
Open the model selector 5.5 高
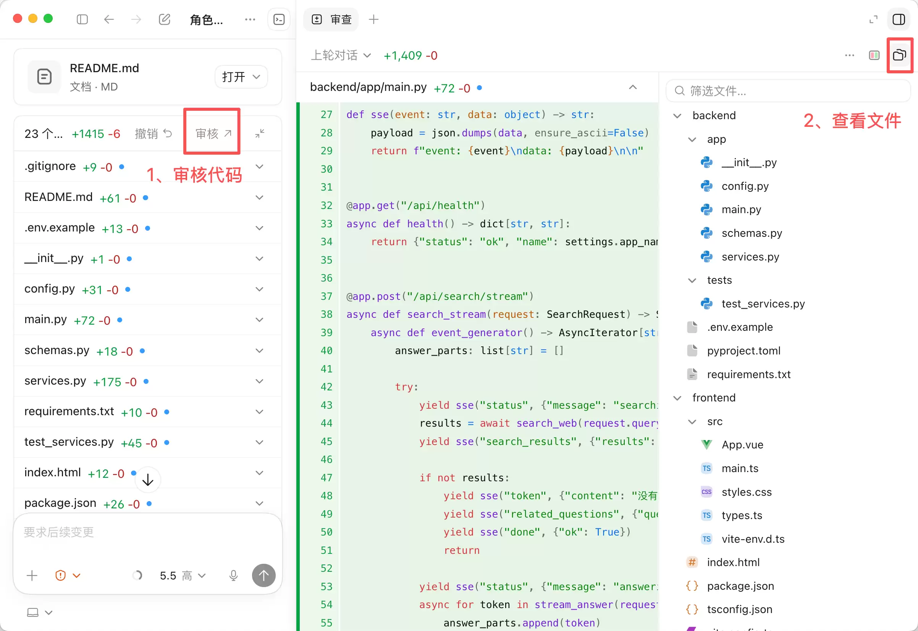point(183,576)
